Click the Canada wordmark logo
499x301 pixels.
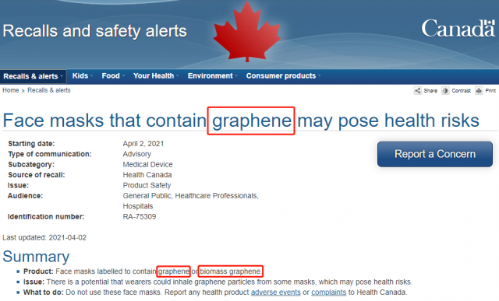[x=458, y=28]
